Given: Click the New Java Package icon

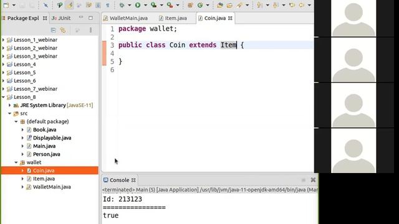Looking at the screenshot, I should 190,5.
